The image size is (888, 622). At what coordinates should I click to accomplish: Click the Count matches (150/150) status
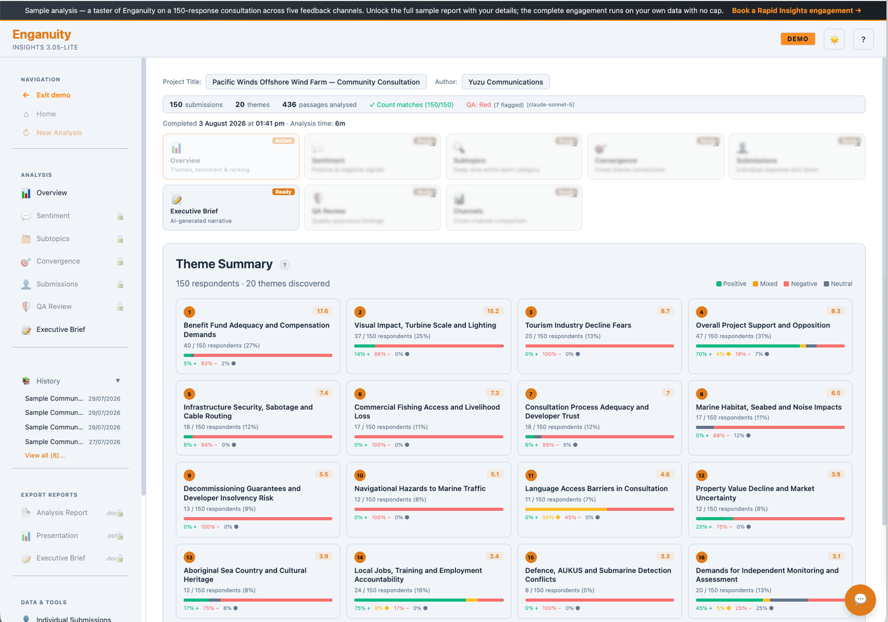pyautogui.click(x=411, y=105)
